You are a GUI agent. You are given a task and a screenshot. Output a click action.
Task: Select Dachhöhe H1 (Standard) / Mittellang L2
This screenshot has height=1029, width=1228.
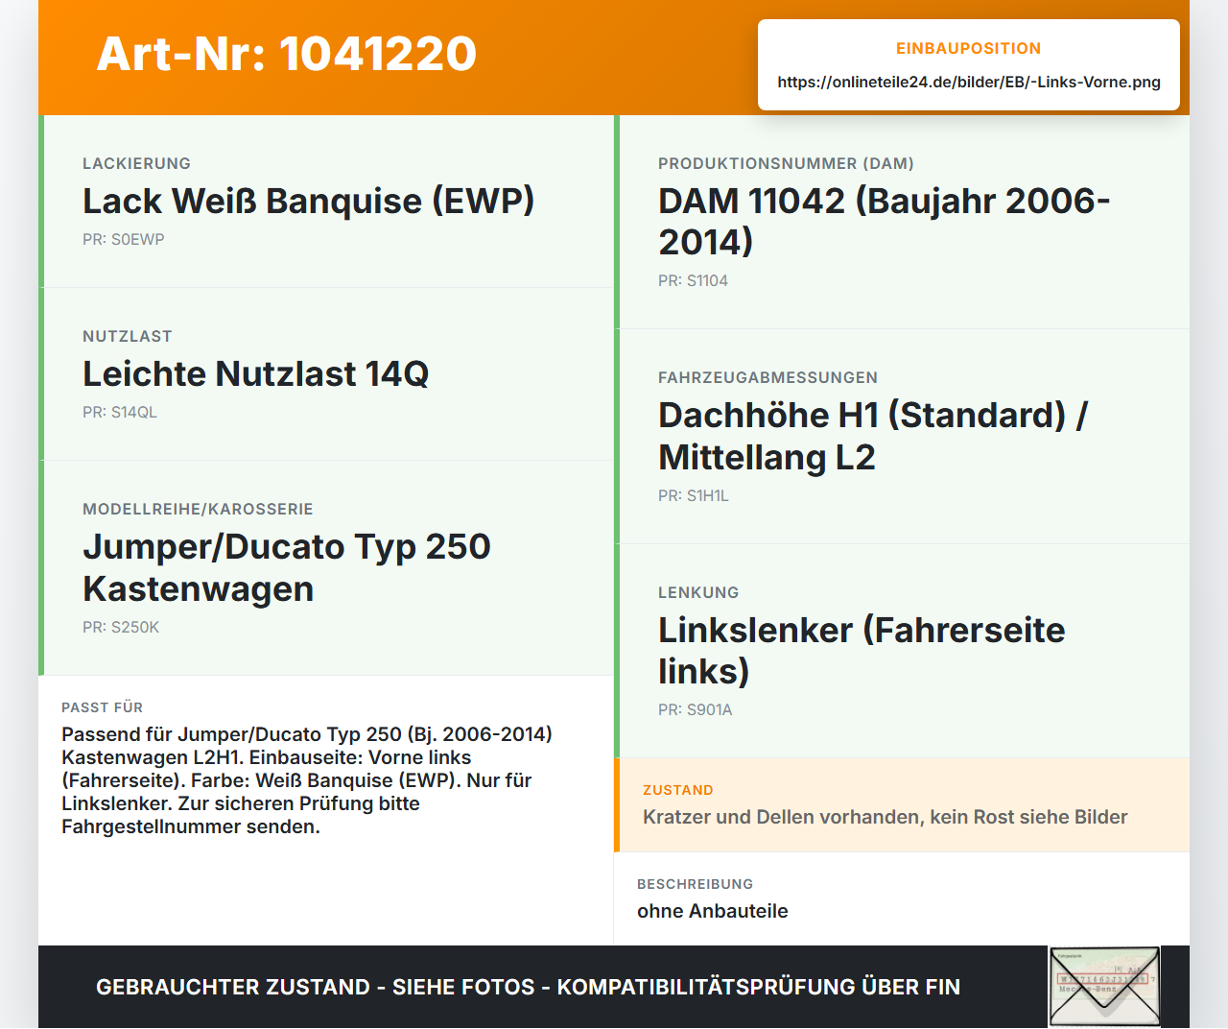[x=873, y=436]
